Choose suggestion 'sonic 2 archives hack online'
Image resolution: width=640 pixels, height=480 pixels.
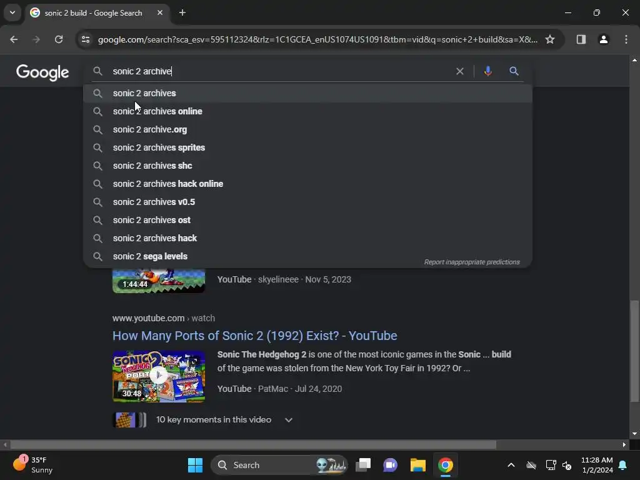coord(307,184)
